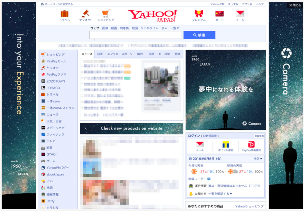This screenshot has width=304, height=211.
Task: Expand the small arrow below search box
Action: [x=94, y=40]
